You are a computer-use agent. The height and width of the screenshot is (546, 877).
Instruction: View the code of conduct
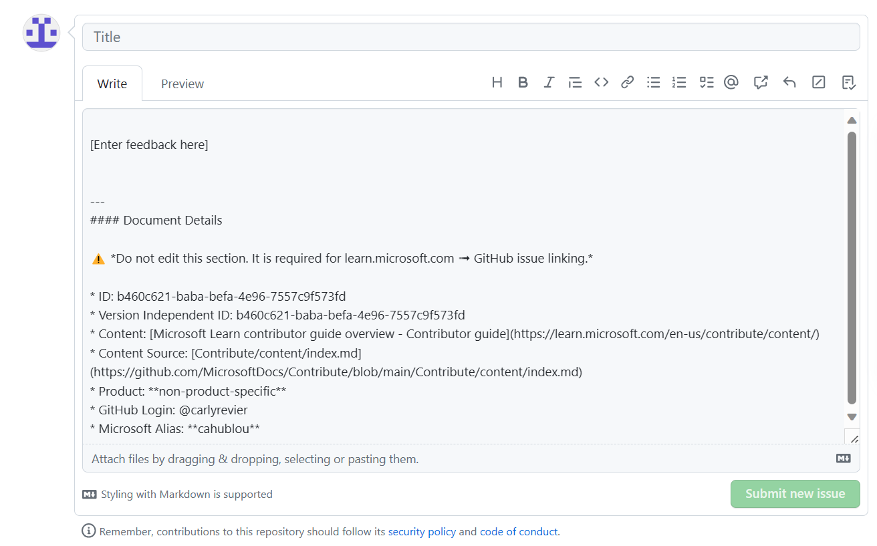[519, 531]
